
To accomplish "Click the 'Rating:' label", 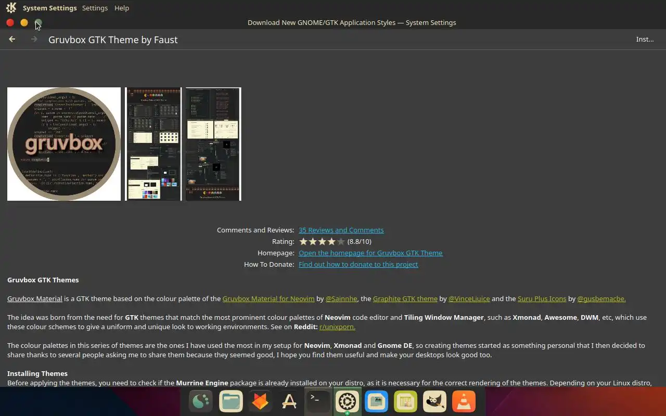I will pos(283,241).
